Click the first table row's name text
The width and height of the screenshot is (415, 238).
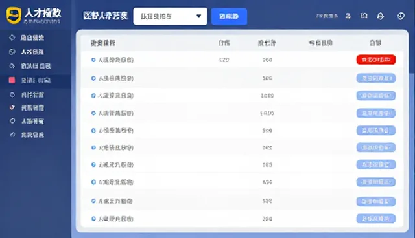tap(116, 60)
